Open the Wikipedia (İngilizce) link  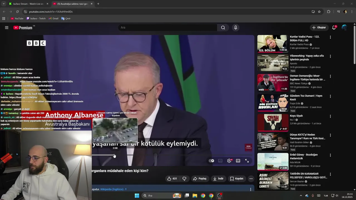(113, 189)
